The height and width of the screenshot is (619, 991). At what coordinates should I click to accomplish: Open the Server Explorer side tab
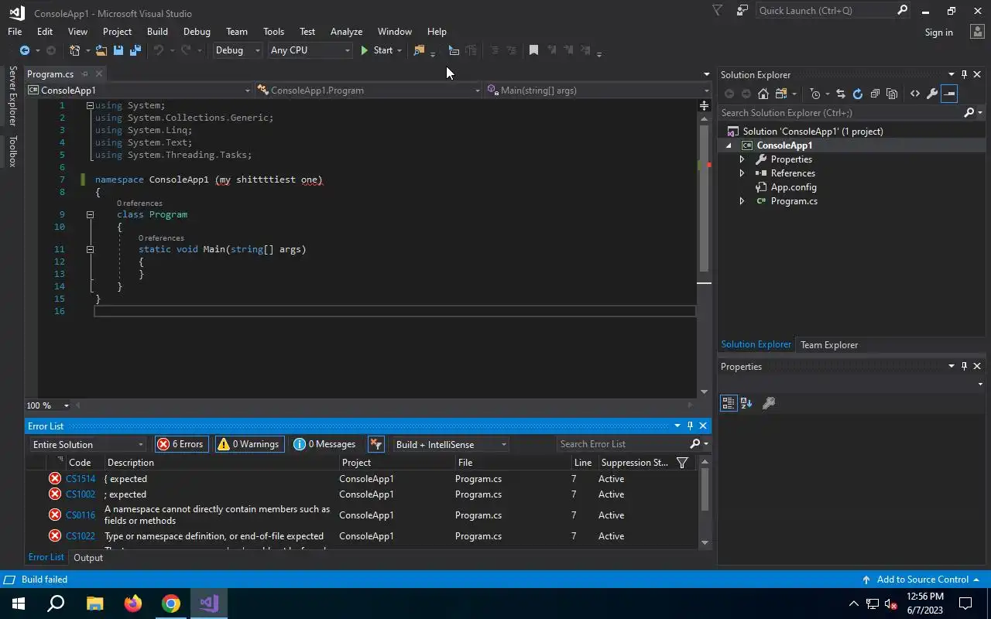12,96
